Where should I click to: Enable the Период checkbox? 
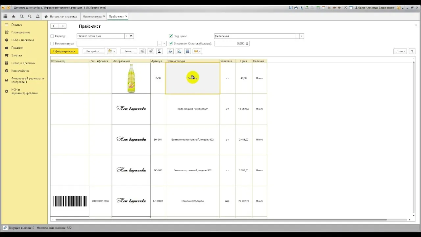pyautogui.click(x=52, y=36)
